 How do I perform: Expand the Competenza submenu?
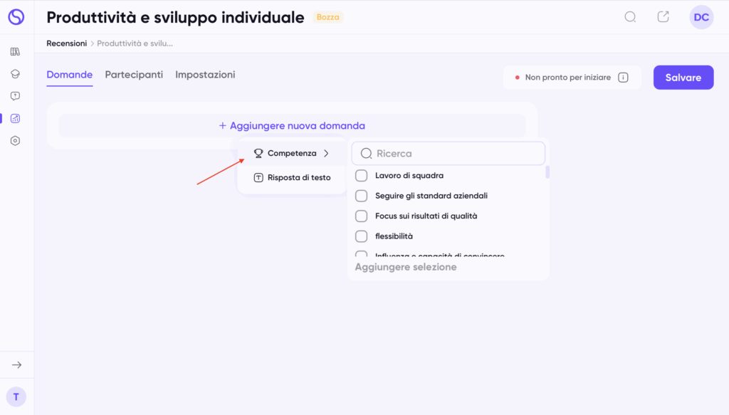click(x=292, y=153)
